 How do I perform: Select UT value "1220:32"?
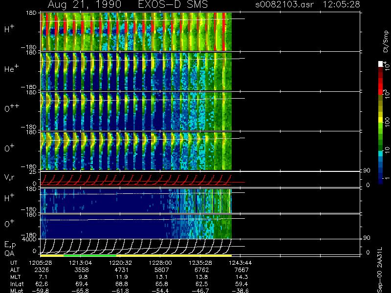pyautogui.click(x=120, y=263)
